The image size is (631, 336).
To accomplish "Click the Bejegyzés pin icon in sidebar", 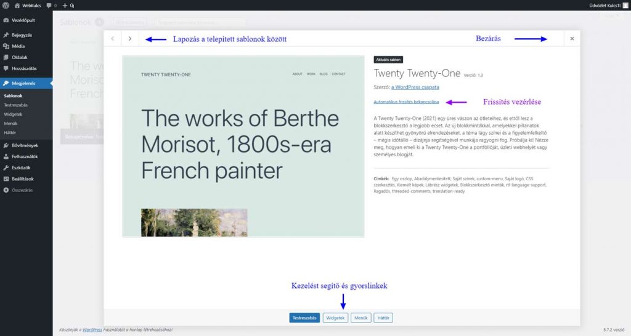I will 6,35.
